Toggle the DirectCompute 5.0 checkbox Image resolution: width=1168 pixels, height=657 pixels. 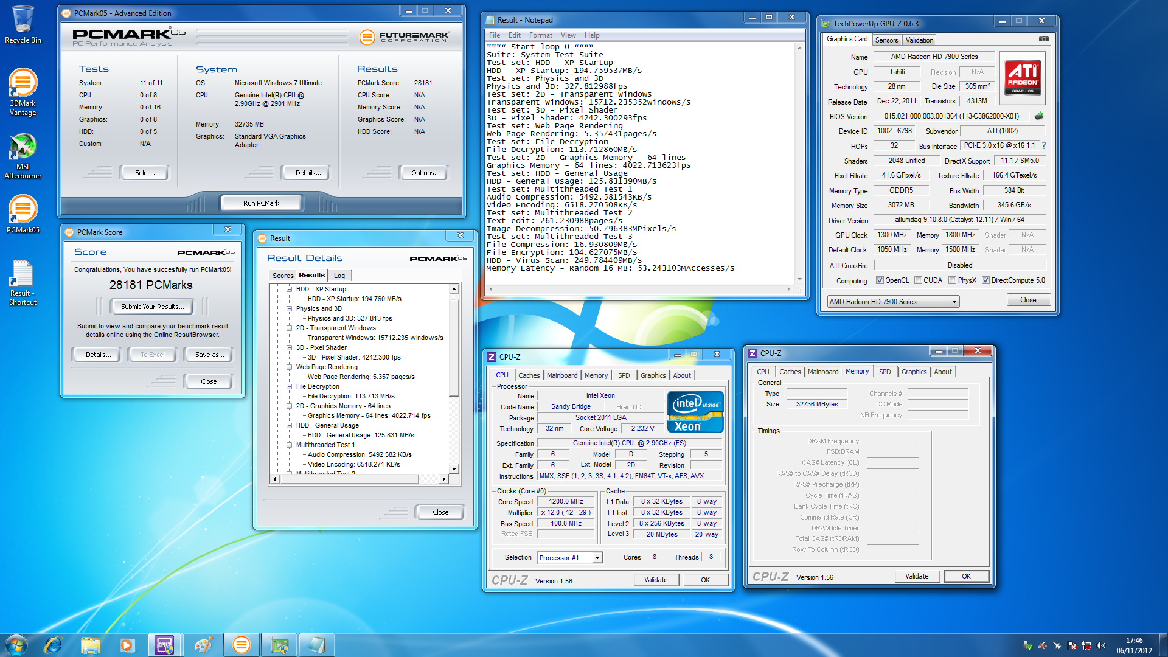tap(985, 280)
